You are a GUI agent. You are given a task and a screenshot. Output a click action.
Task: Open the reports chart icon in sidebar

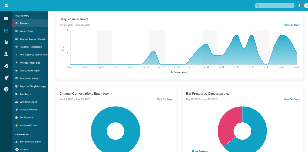click(6, 31)
